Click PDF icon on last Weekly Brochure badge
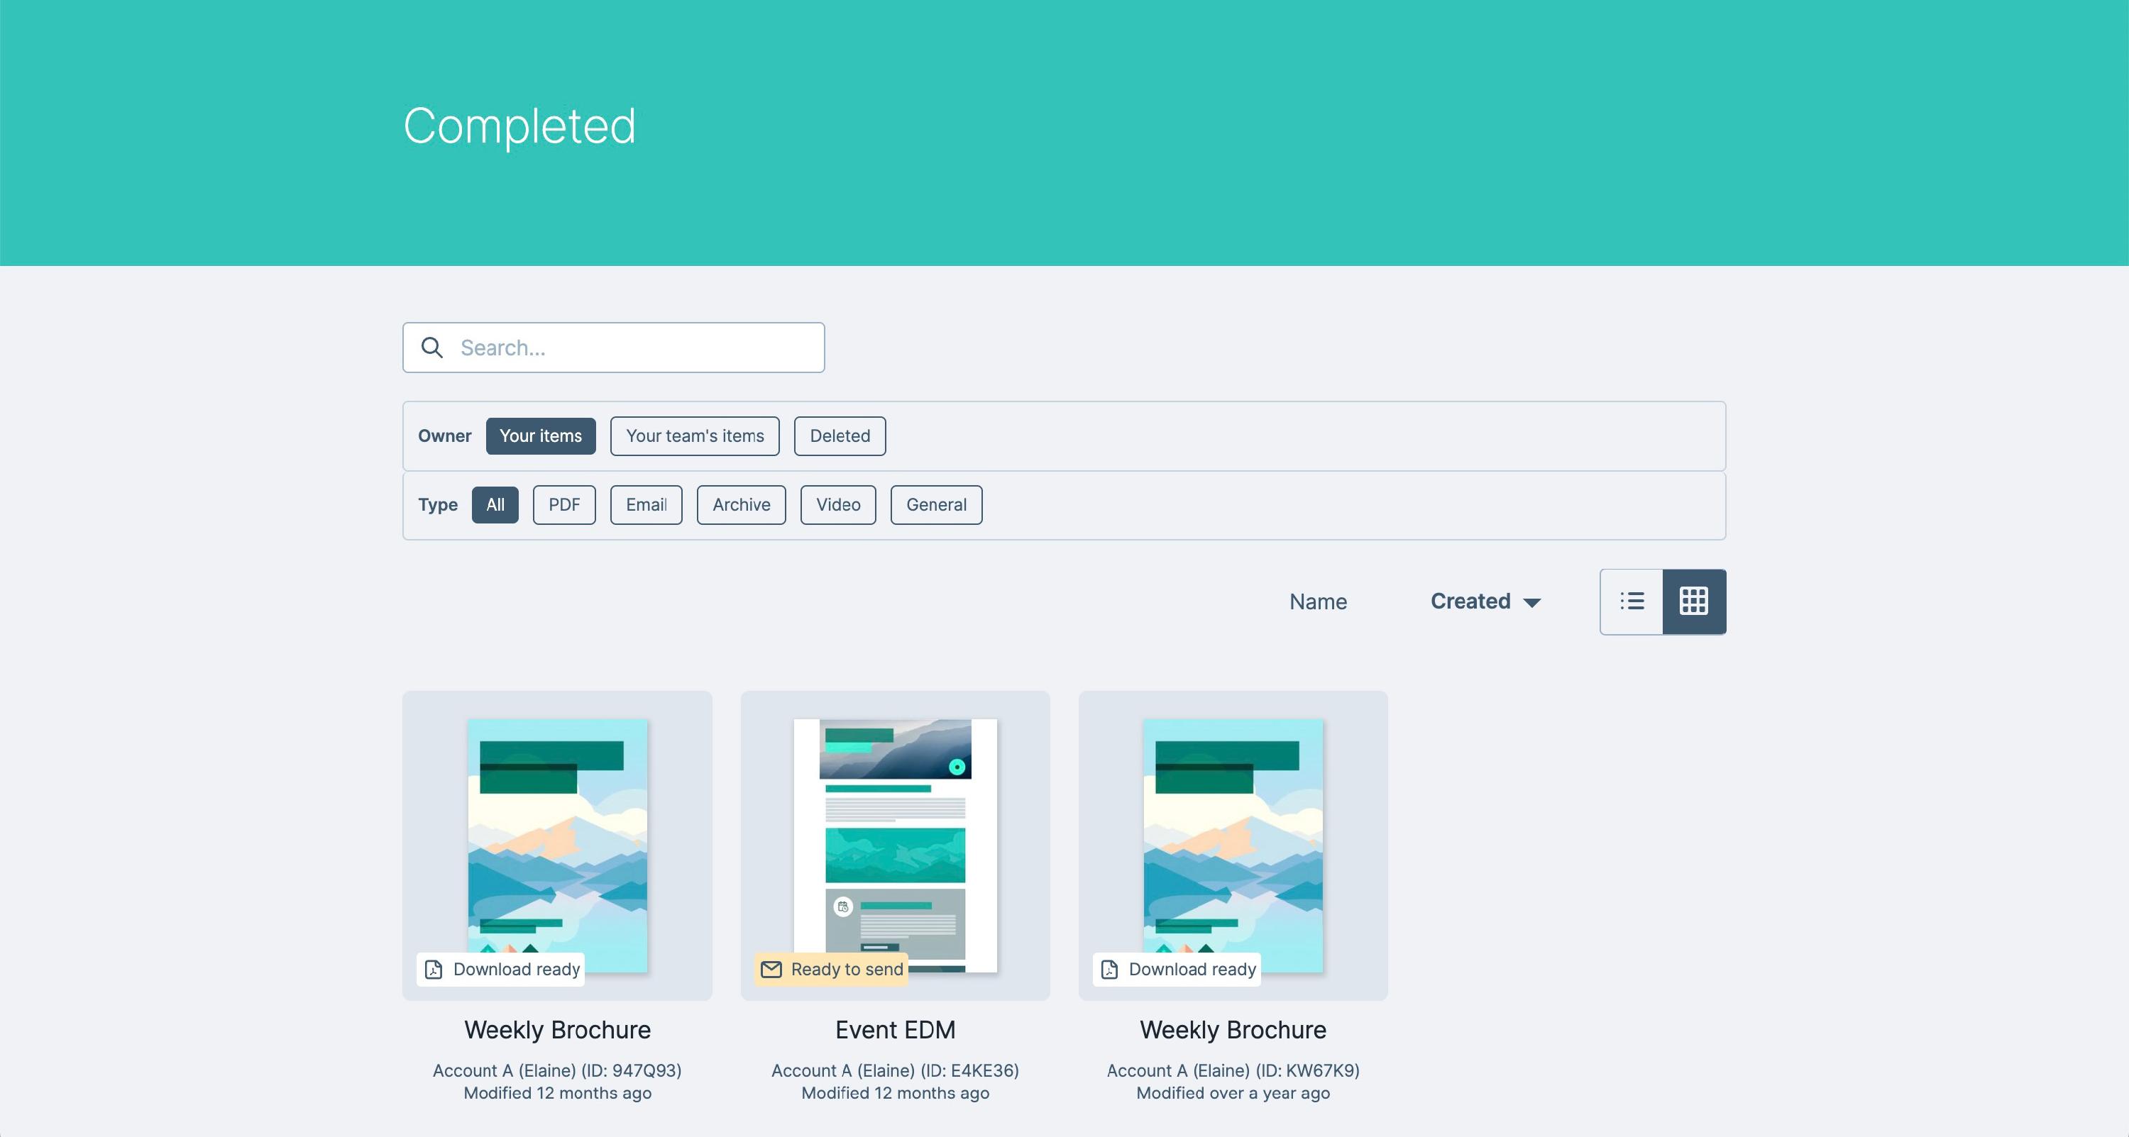2129x1137 pixels. [1110, 970]
